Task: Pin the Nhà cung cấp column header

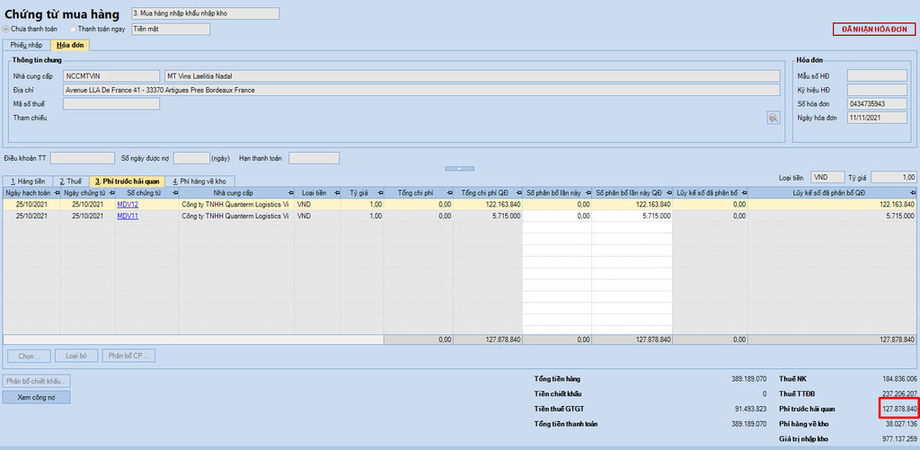Action: [x=291, y=193]
